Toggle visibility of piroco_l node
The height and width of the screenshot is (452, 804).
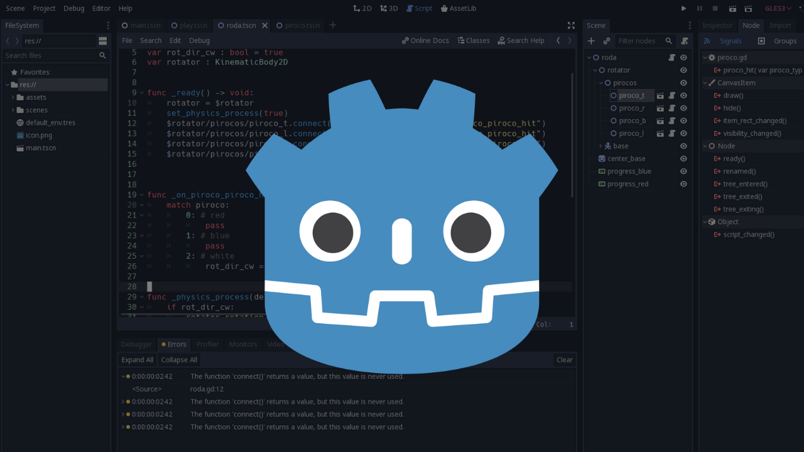coord(683,133)
